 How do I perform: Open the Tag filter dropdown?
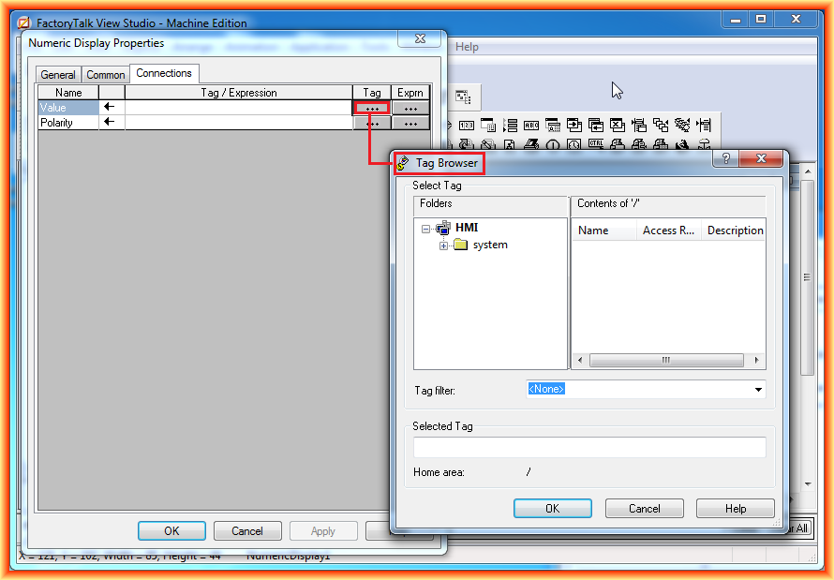click(x=758, y=390)
